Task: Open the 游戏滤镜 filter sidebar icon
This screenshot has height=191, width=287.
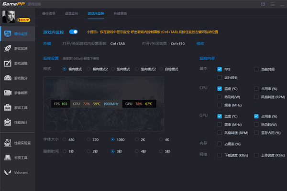Action: pyautogui.click(x=8, y=63)
